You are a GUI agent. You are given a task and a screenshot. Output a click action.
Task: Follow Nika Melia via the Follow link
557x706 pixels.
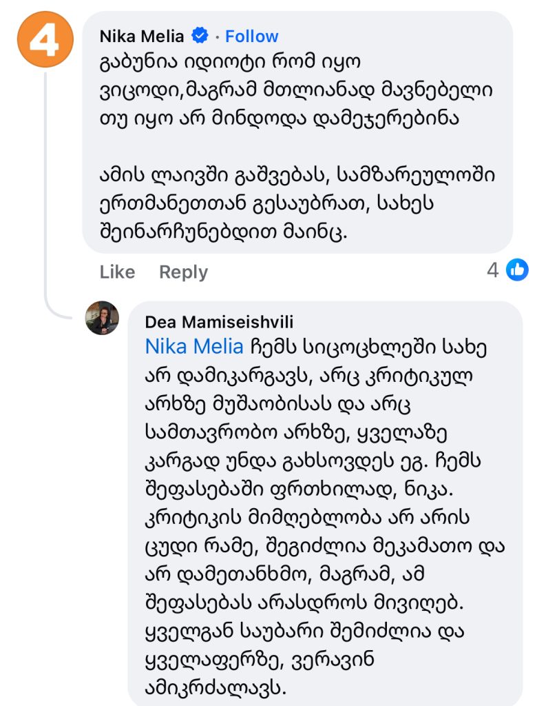[251, 36]
